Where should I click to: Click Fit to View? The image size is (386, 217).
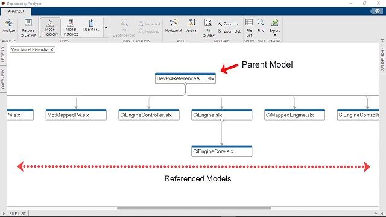click(x=208, y=28)
